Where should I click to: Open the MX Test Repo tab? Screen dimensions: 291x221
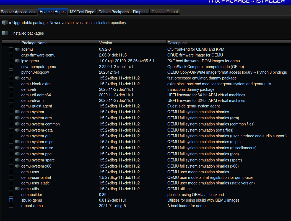pos(82,12)
